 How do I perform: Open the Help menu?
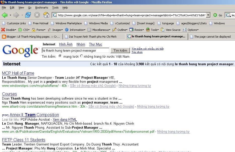pos(65,8)
